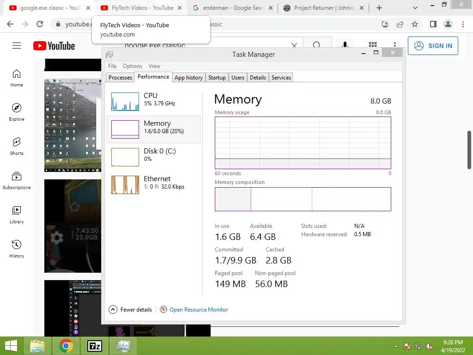Open Subscriptions in YouTube sidebar
This screenshot has height=355, width=473.
tap(17, 181)
